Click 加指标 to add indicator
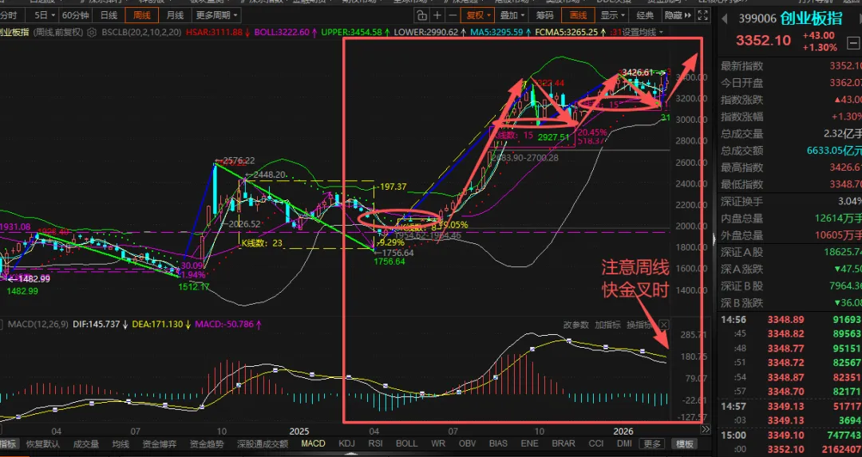Viewport: 862px width, 457px height. 607,325
